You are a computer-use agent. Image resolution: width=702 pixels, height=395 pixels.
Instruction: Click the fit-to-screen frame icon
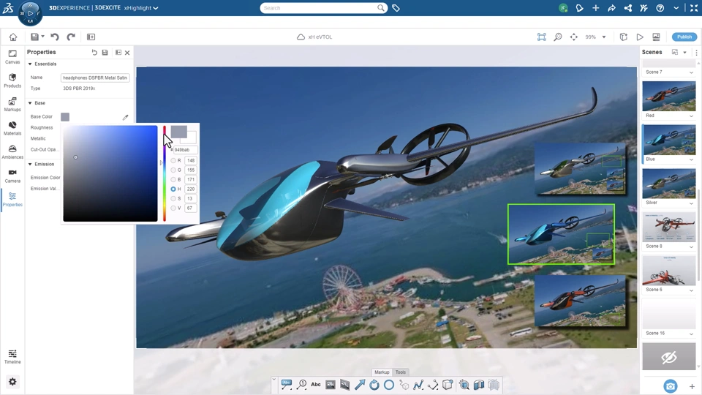pos(542,37)
